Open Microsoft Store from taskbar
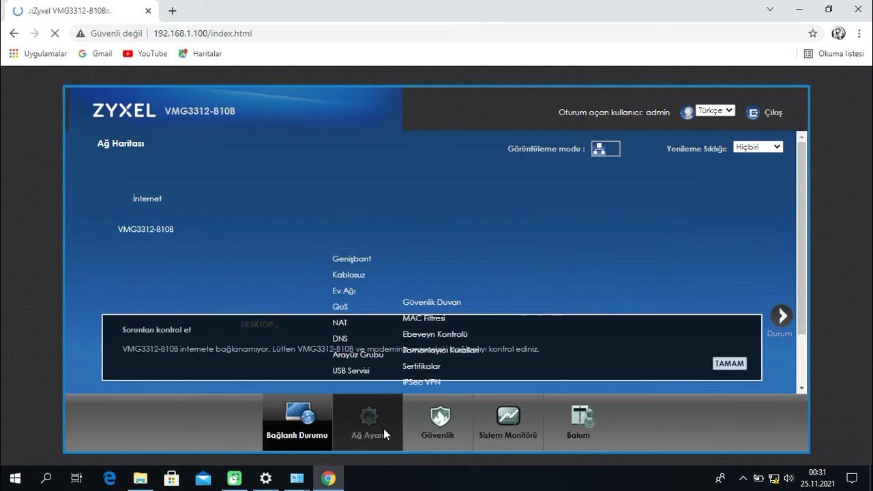 coord(171,479)
